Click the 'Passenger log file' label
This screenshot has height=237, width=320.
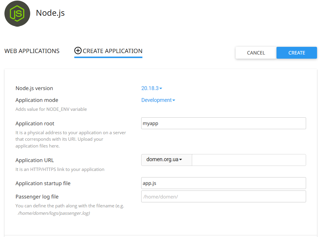click(x=37, y=197)
